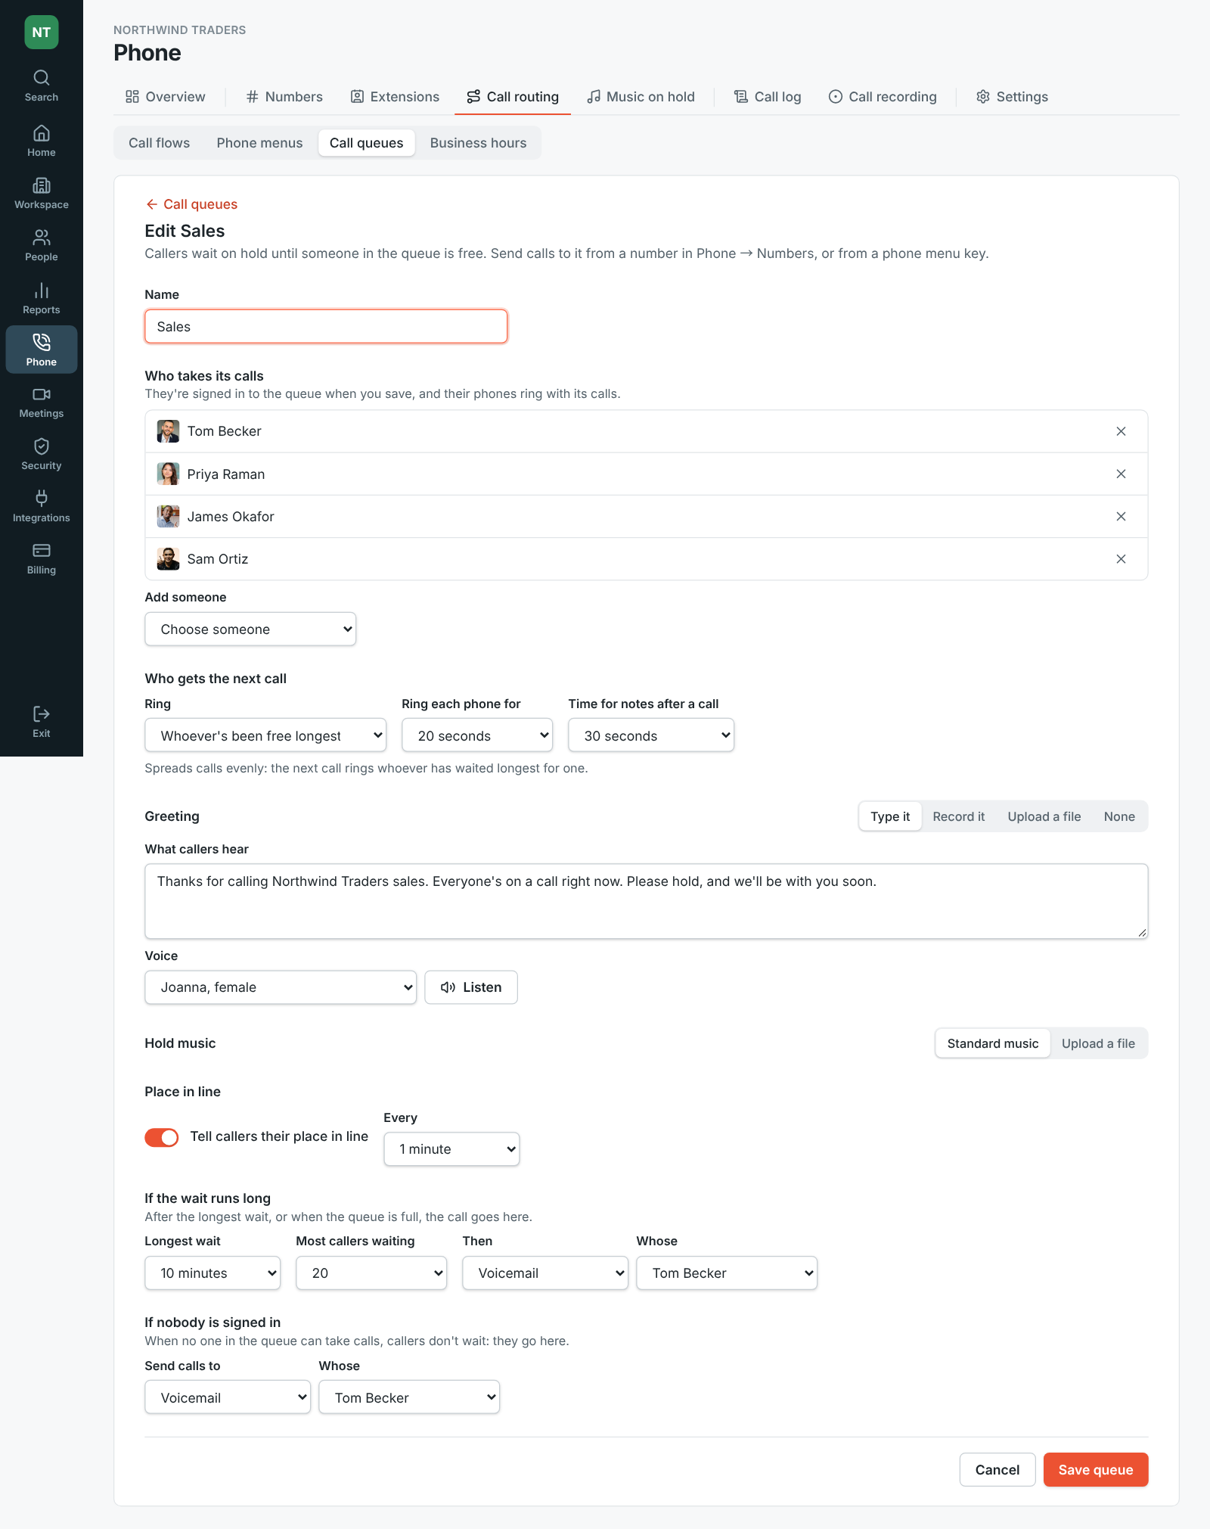Open Meetings in the sidebar
This screenshot has width=1210, height=1529.
click(x=42, y=402)
